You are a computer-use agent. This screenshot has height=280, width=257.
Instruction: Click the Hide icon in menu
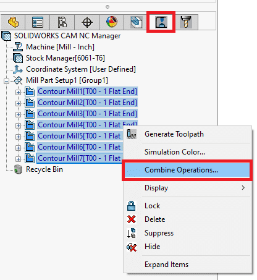coord(132,247)
